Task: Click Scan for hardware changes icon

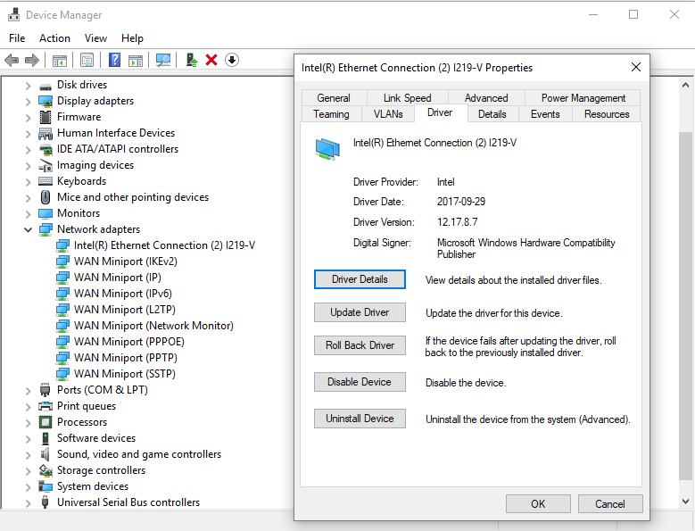Action: coord(163,60)
